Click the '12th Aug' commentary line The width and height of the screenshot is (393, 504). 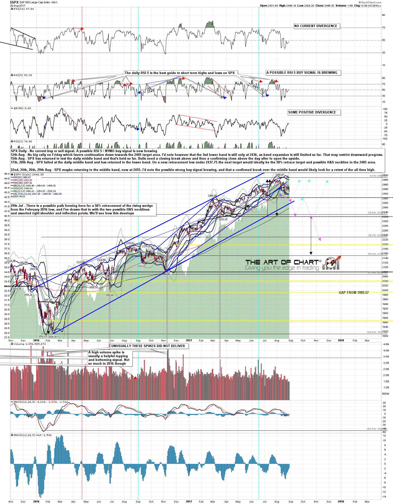click(x=197, y=155)
